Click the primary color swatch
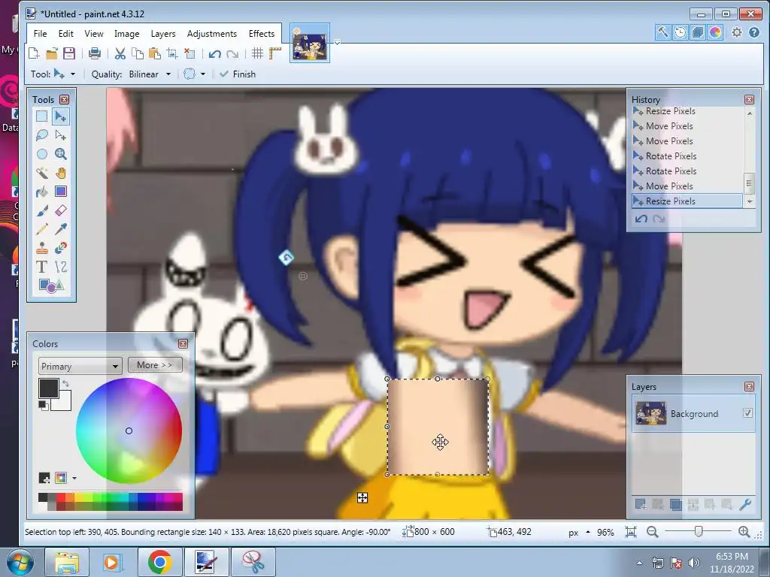This screenshot has width=770, height=577. (x=49, y=388)
